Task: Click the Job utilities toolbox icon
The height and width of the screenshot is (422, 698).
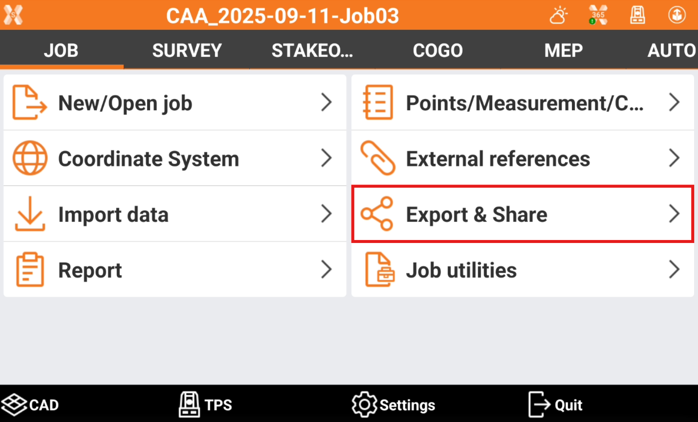Action: (x=379, y=270)
